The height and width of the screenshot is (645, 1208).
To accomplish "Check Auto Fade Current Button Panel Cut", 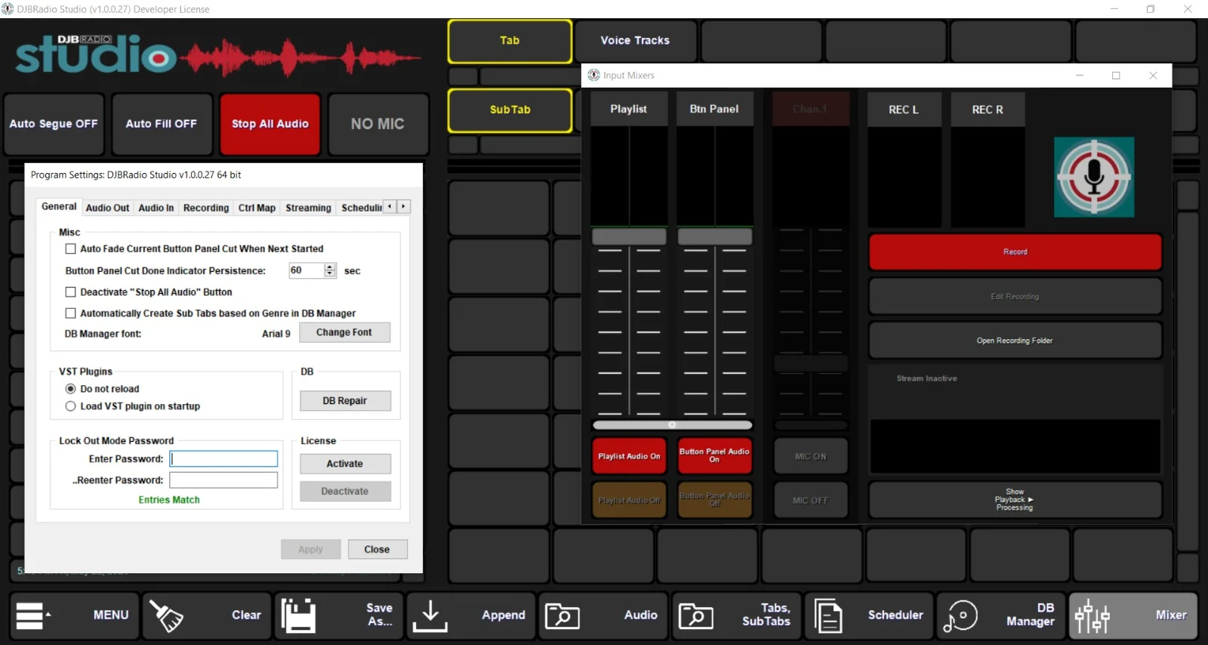I will pos(71,248).
